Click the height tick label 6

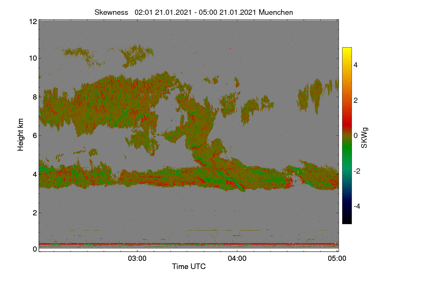tap(35, 135)
